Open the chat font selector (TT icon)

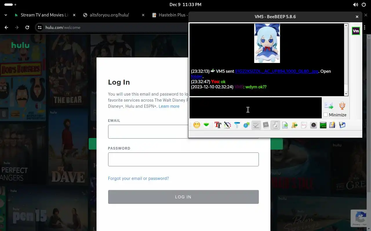pyautogui.click(x=218, y=125)
